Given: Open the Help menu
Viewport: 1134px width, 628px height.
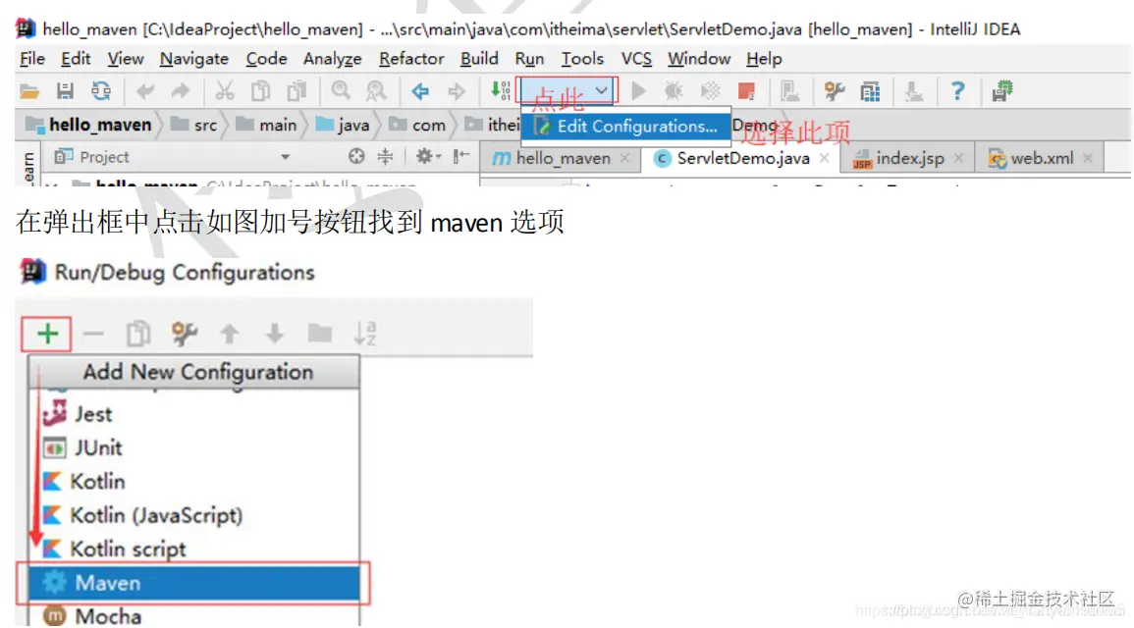Looking at the screenshot, I should point(765,59).
